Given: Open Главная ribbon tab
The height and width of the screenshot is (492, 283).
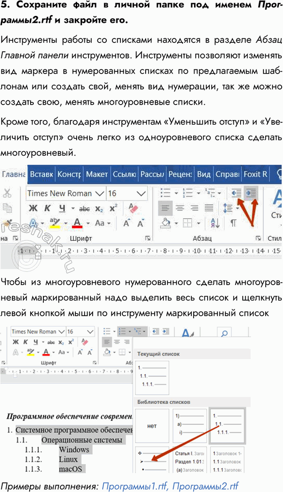Looking at the screenshot, I should [x=14, y=174].
